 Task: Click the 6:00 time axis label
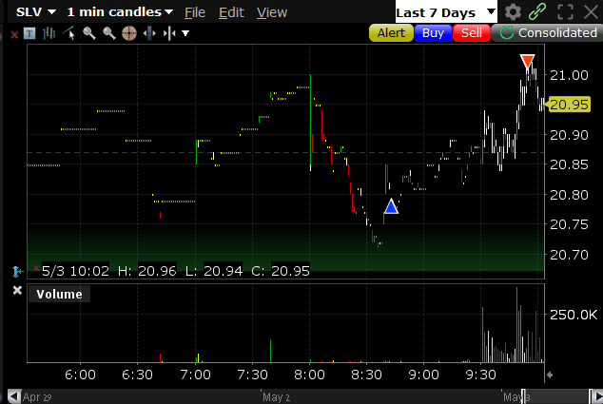pyautogui.click(x=80, y=375)
